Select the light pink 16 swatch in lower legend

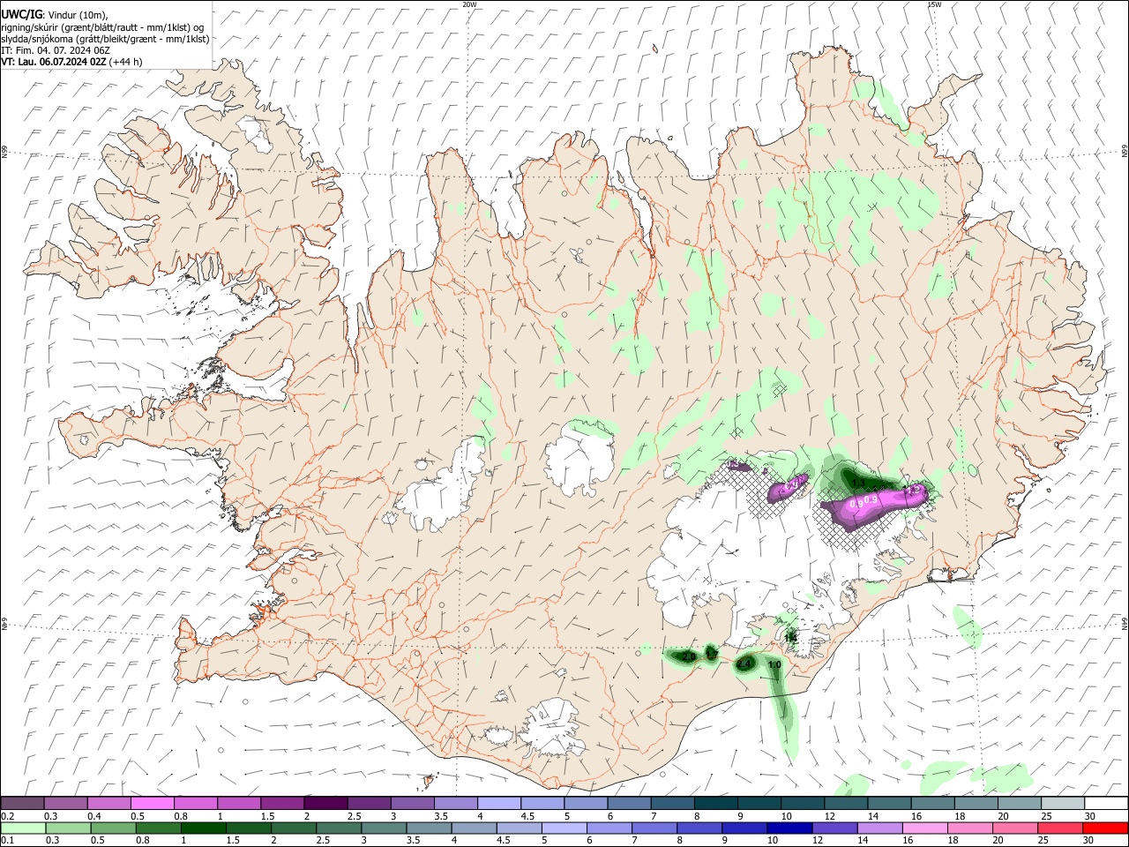924,828
